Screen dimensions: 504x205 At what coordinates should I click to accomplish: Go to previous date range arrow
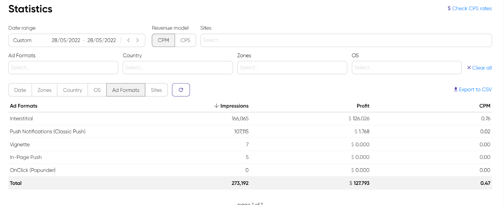point(129,40)
